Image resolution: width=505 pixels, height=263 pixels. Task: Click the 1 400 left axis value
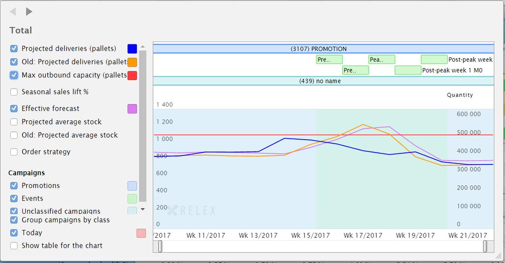tap(165, 105)
